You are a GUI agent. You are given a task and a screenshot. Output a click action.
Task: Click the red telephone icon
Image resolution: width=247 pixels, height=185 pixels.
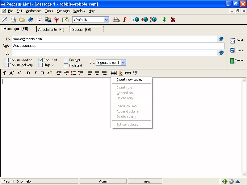coord(173,19)
